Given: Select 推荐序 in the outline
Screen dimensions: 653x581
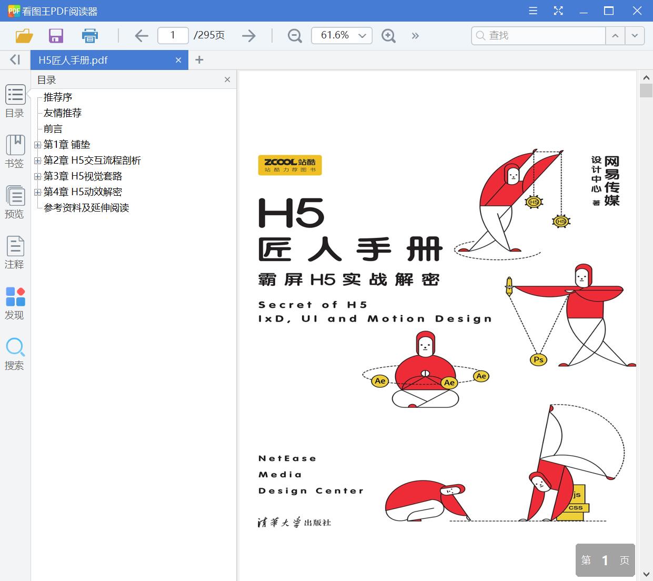Looking at the screenshot, I should pyautogui.click(x=58, y=97).
